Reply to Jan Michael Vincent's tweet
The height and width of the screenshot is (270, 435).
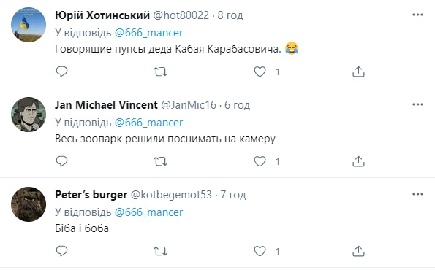click(x=61, y=161)
